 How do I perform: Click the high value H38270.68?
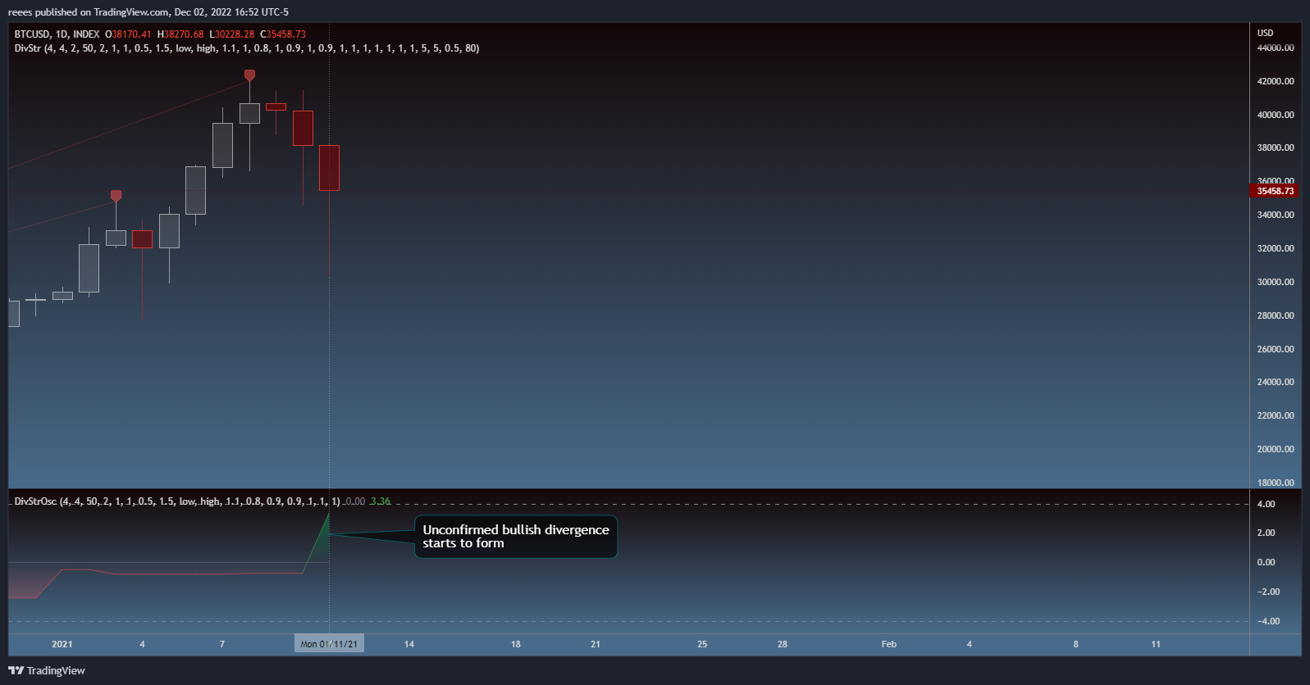click(x=180, y=34)
